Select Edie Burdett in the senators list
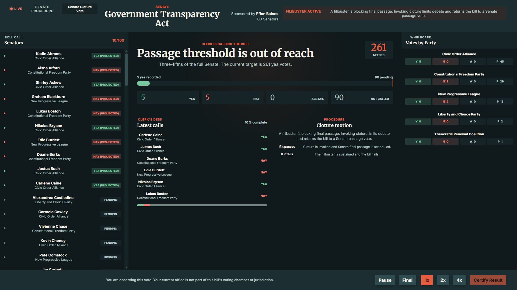 point(62,142)
